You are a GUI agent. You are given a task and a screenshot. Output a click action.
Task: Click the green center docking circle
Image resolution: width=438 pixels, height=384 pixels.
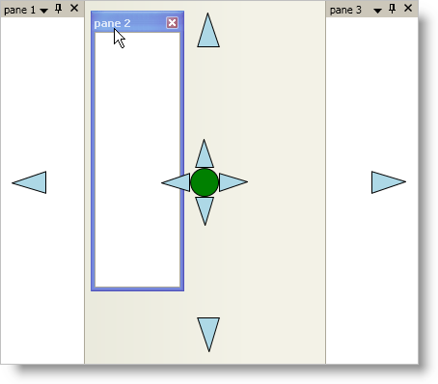pos(205,182)
